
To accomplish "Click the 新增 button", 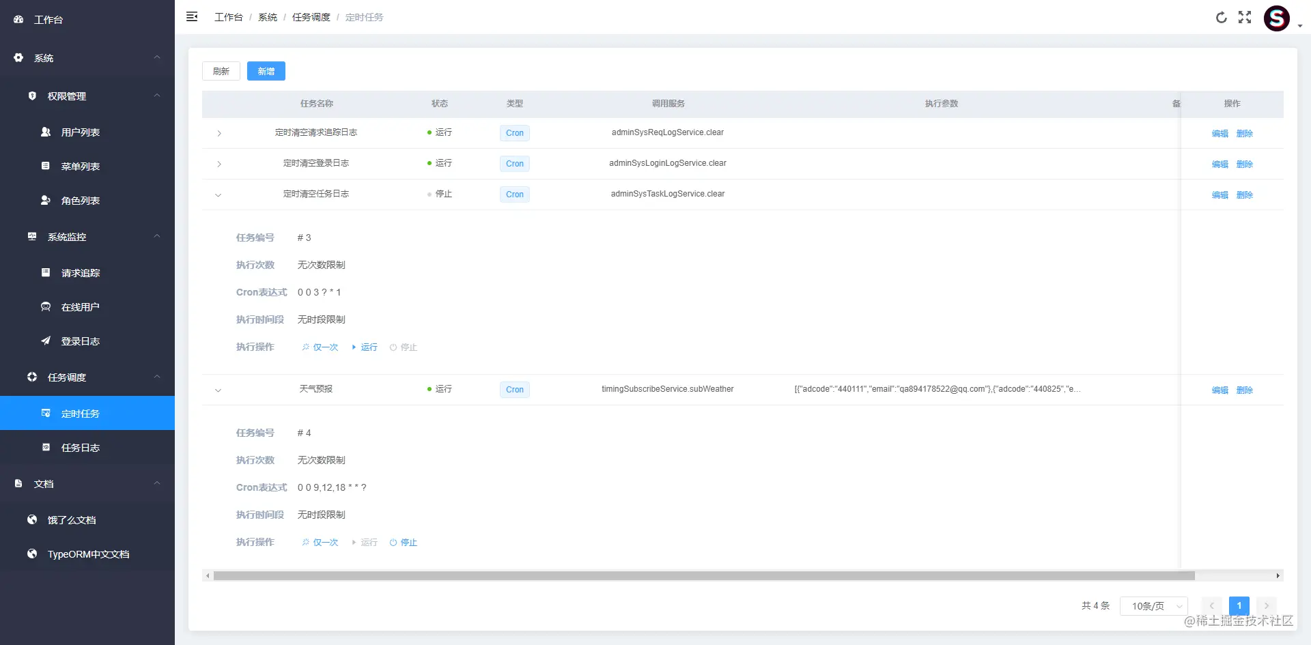I will coord(266,71).
